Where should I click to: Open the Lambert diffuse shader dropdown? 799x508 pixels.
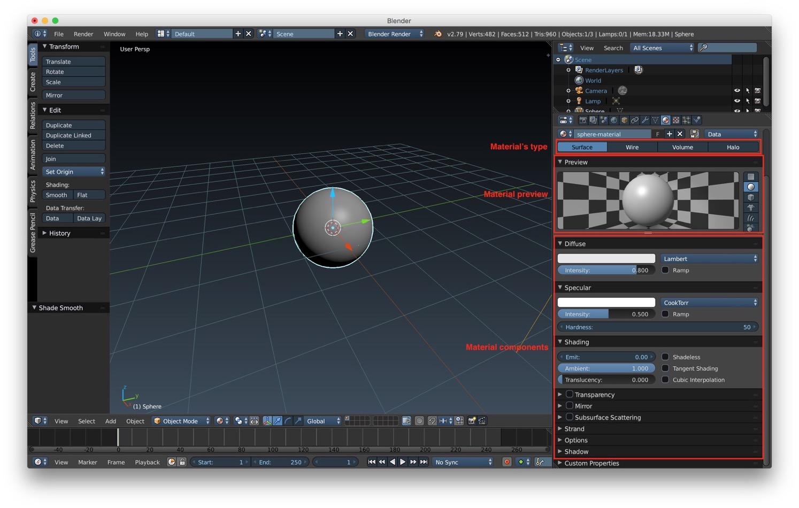pos(710,259)
